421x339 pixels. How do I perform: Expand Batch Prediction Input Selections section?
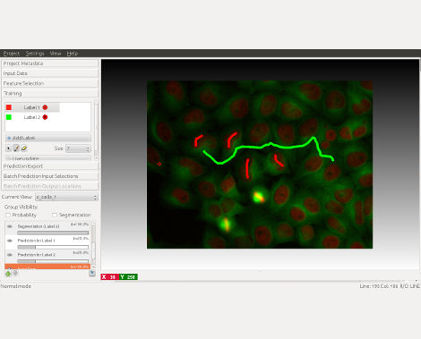click(50, 176)
